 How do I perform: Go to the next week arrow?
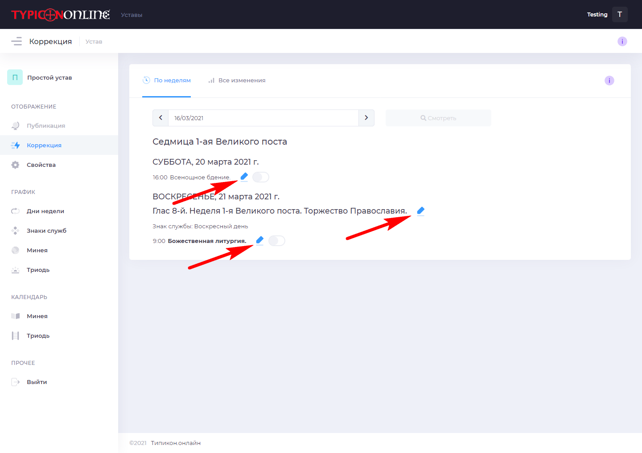(366, 118)
